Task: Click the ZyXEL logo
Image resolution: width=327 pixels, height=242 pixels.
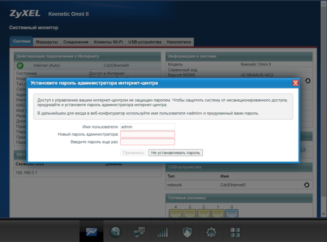Action: point(25,14)
